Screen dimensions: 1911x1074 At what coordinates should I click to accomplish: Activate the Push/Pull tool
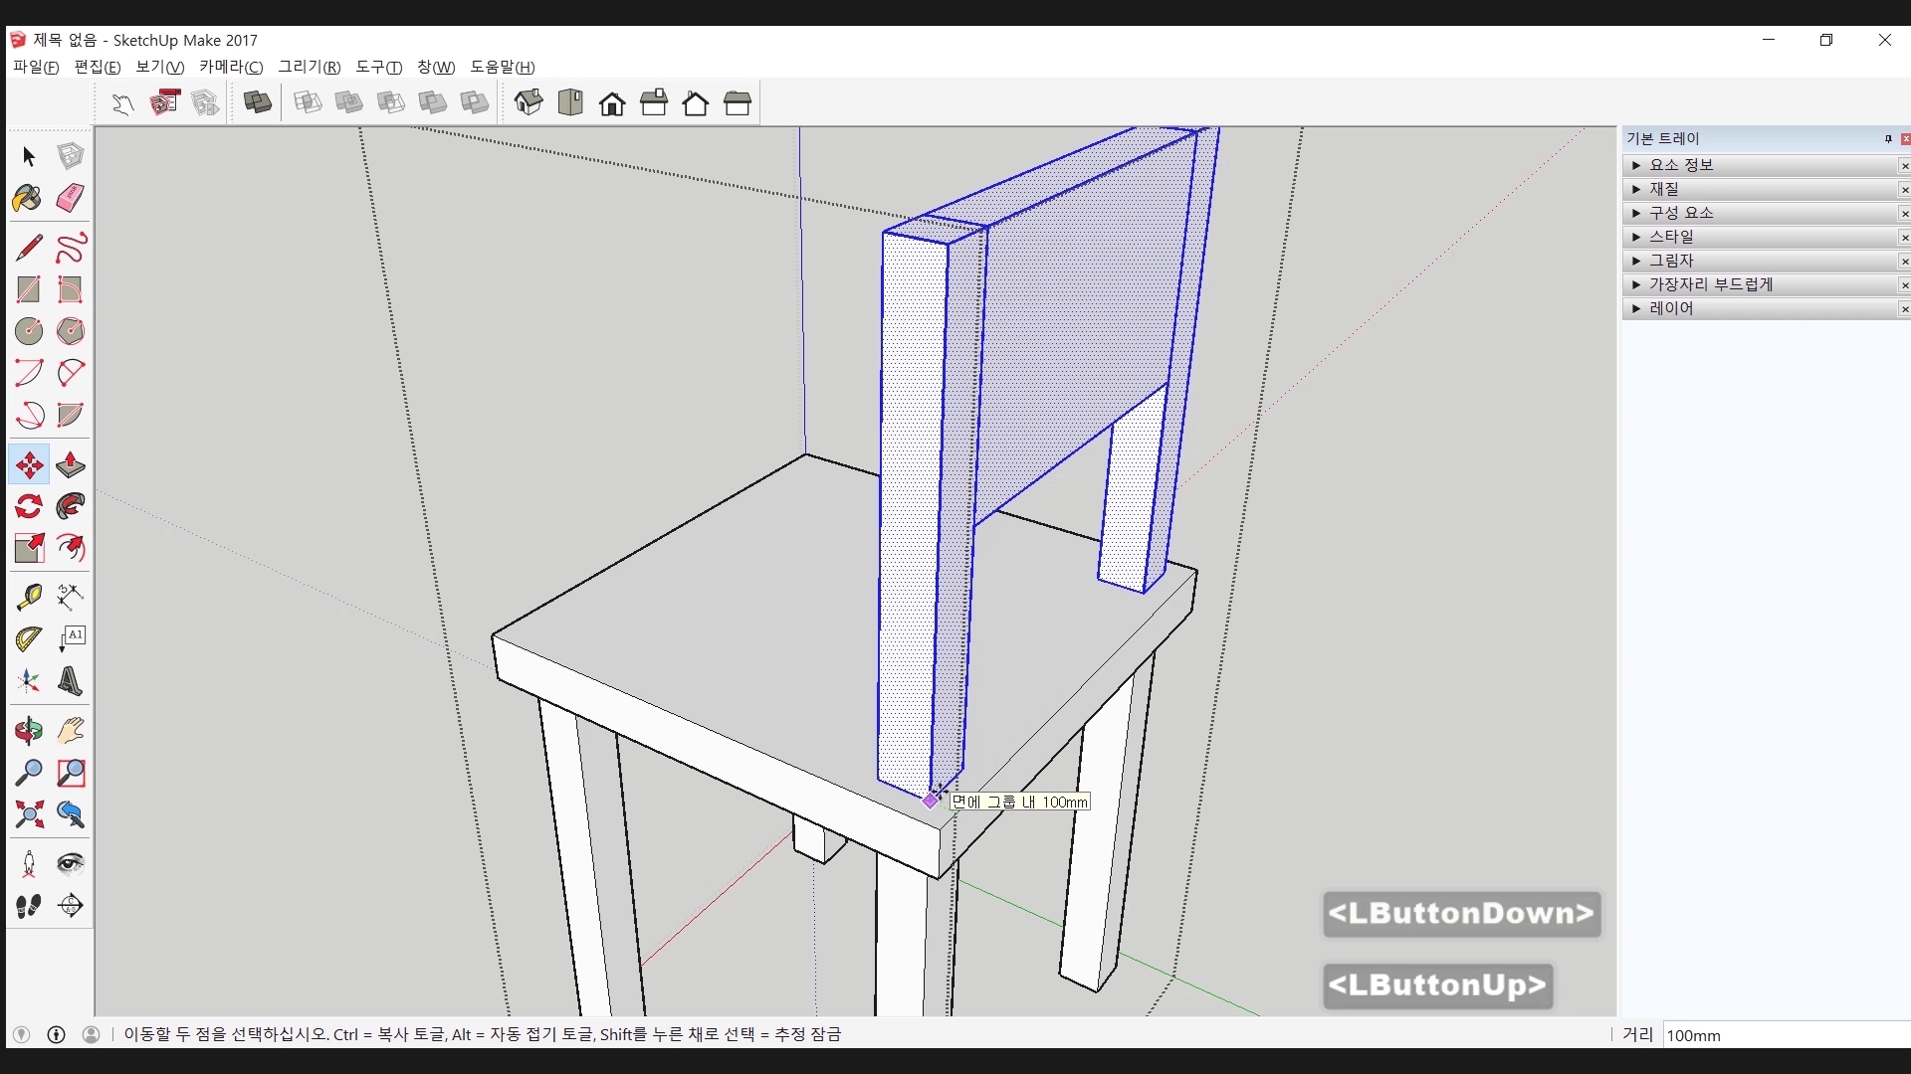click(x=70, y=465)
